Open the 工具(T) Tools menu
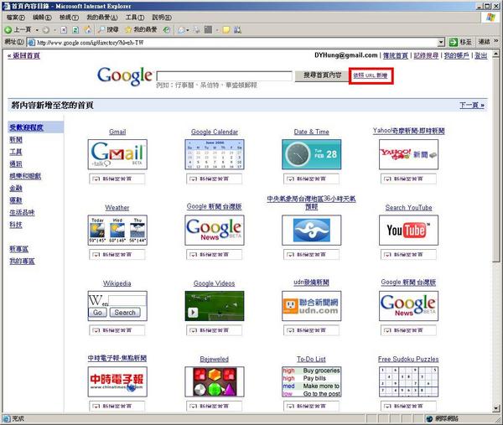The image size is (503, 425). [135, 18]
